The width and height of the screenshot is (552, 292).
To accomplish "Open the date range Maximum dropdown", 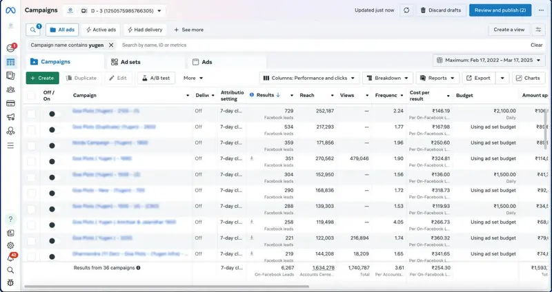I will point(489,61).
